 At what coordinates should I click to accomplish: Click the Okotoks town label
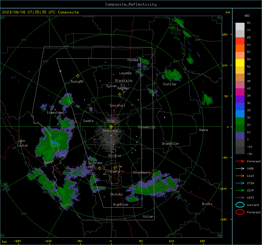click(116, 194)
